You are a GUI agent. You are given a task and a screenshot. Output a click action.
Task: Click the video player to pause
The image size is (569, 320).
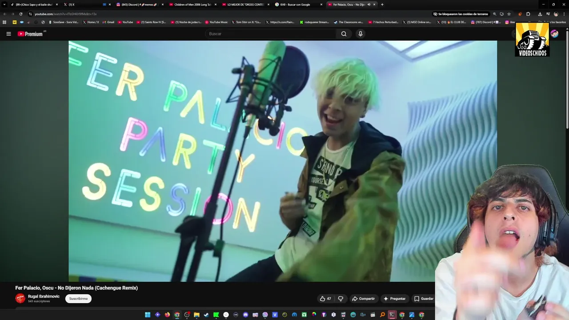(x=283, y=161)
